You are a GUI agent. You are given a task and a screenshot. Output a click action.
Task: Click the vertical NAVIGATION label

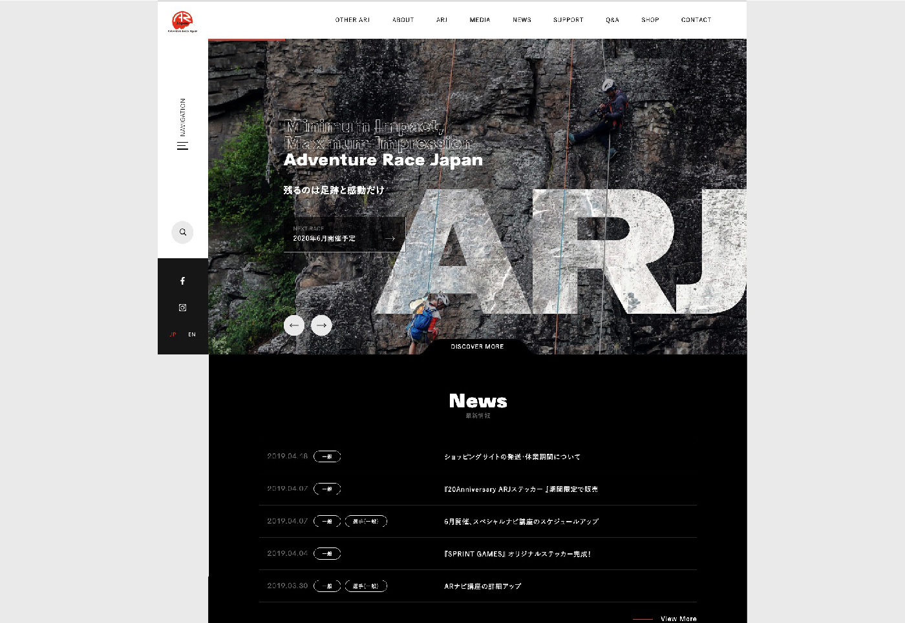(183, 117)
